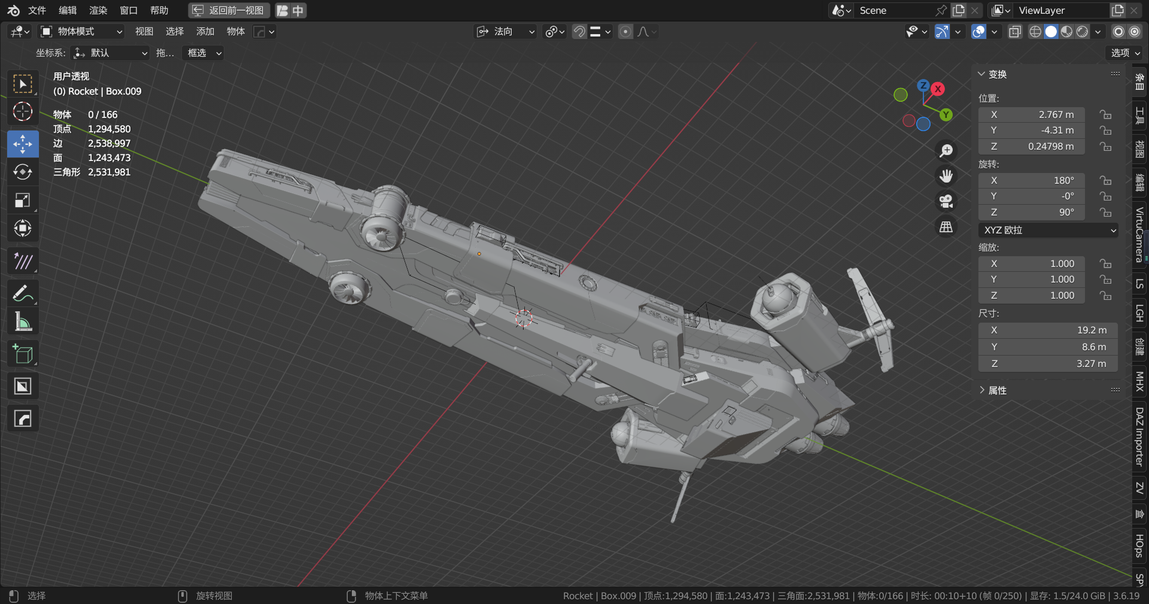Open the 框选 select mode dropdown
This screenshot has height=604, width=1149.
coord(203,53)
